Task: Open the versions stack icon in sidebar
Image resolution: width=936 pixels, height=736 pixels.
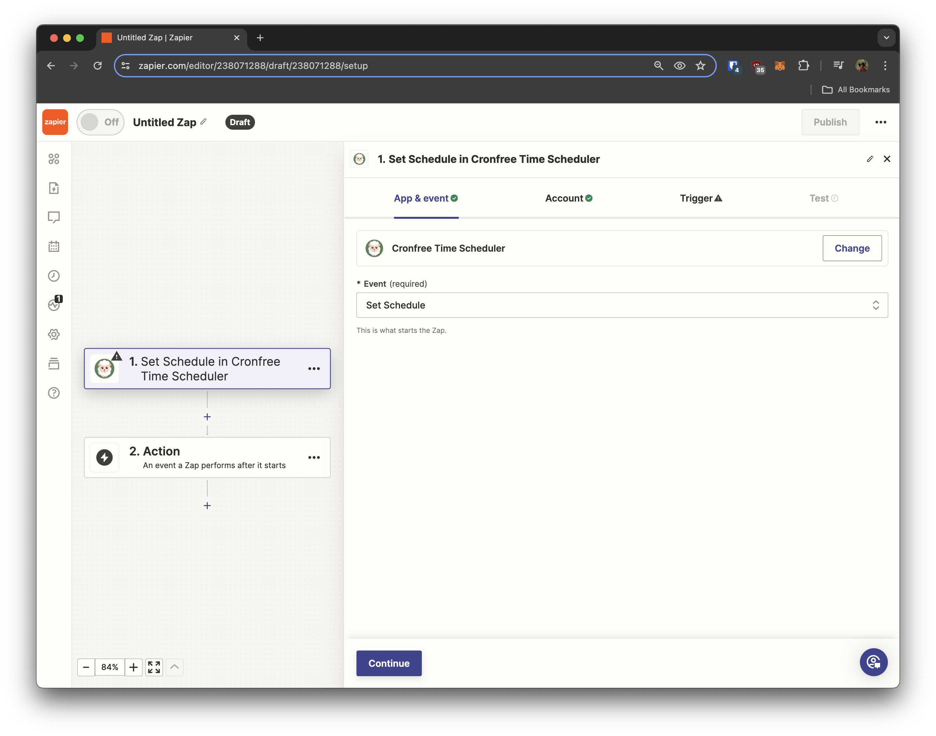Action: 54,364
